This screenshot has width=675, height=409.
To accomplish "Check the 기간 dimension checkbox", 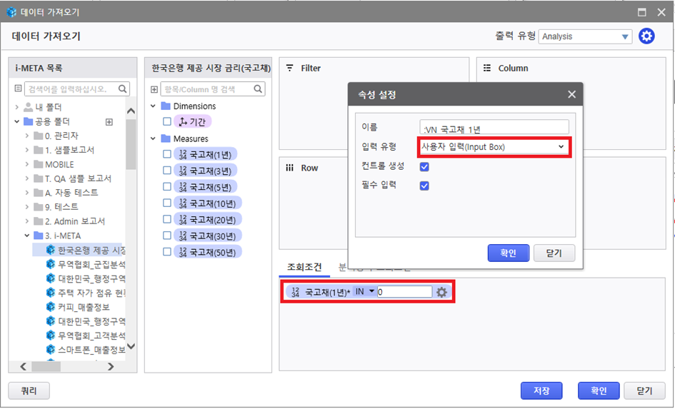I will 167,122.
